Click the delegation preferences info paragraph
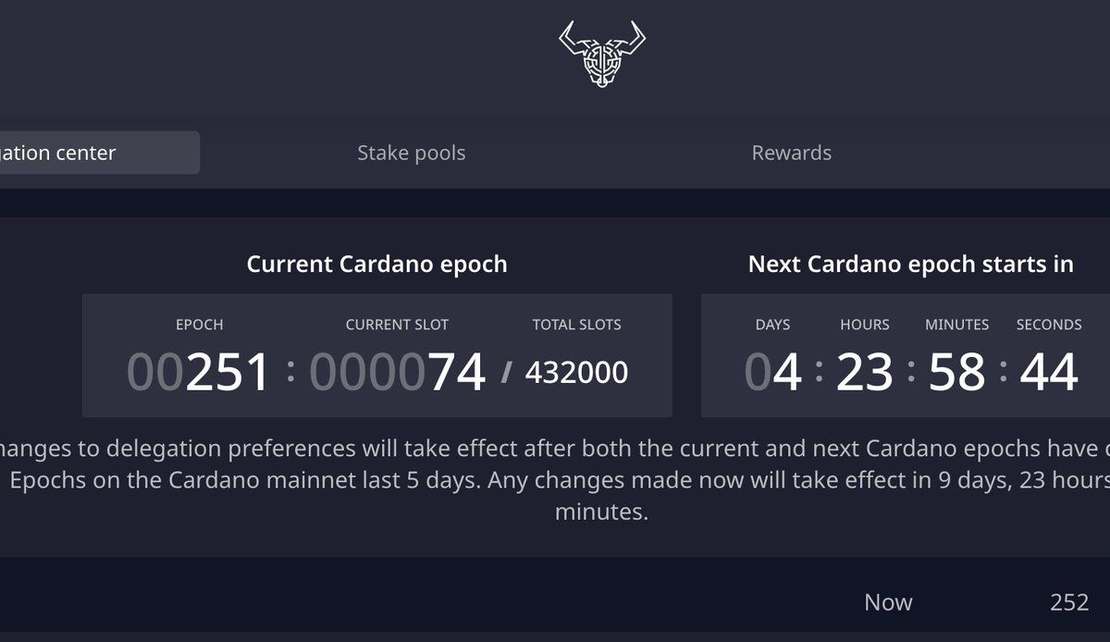 [x=555, y=480]
